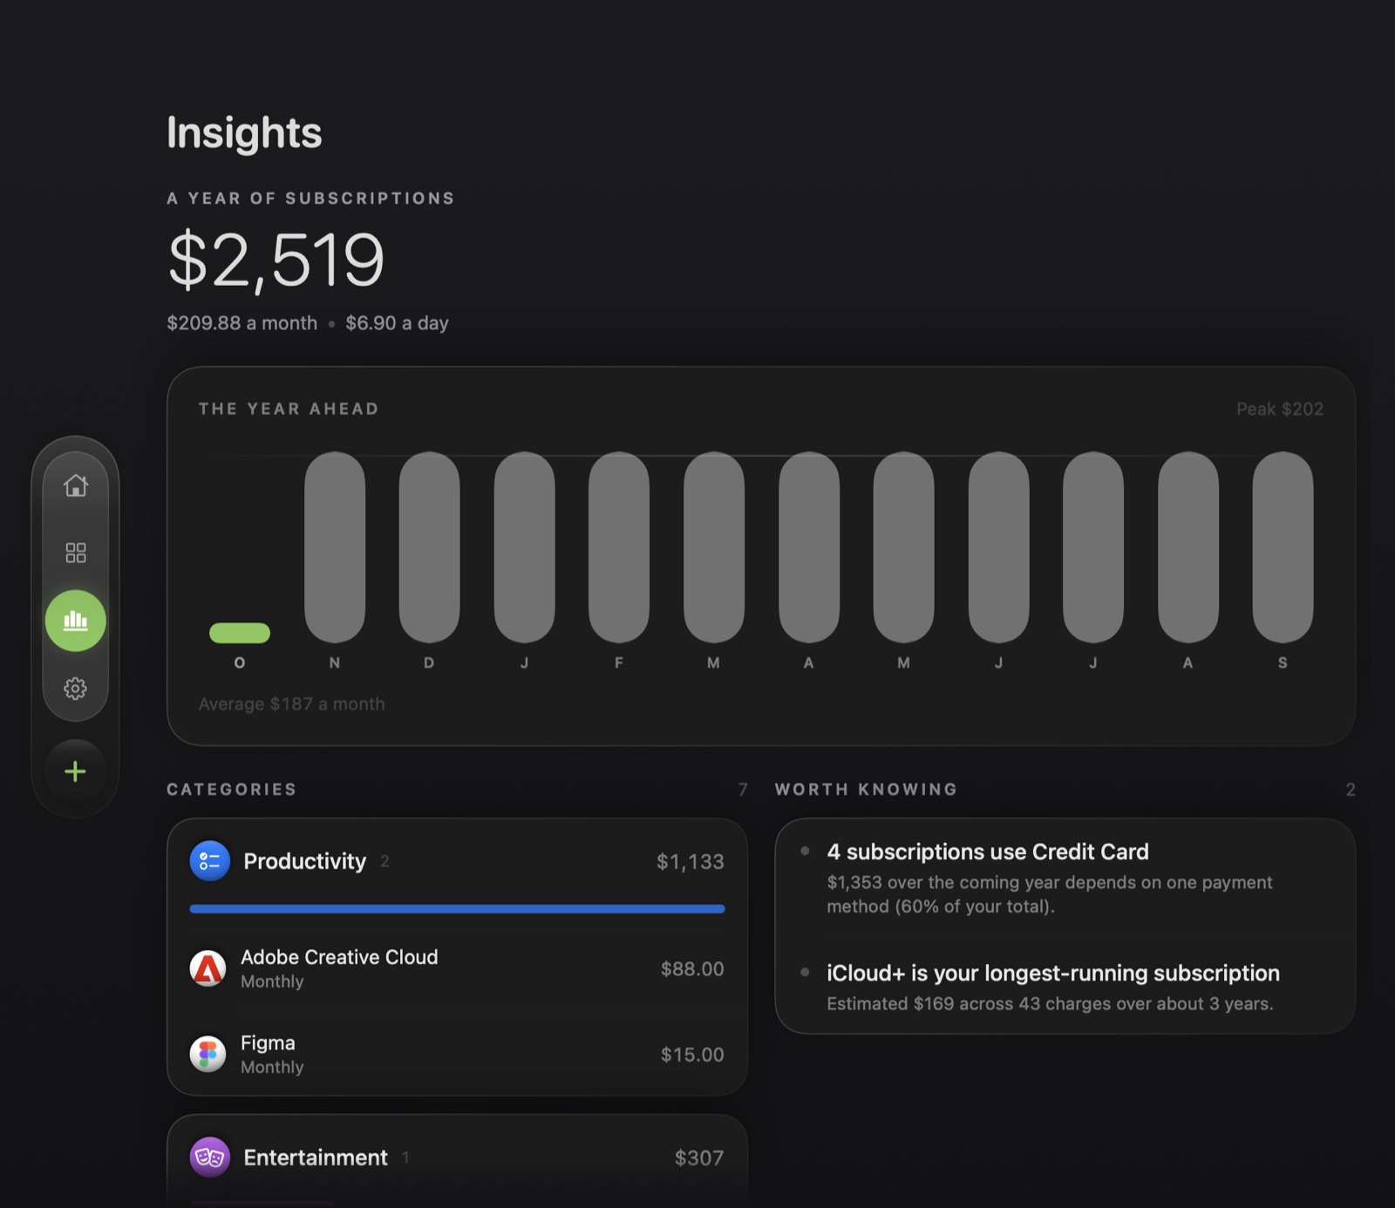Click '$6.90 a day' text

coord(397,322)
